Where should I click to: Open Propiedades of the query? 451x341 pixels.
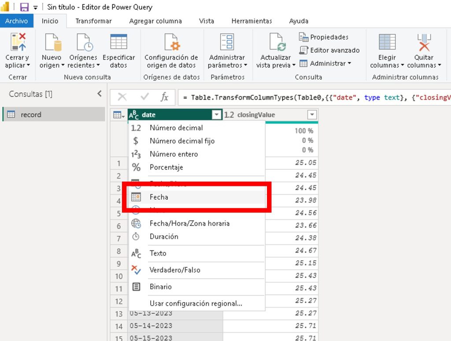[x=324, y=37]
